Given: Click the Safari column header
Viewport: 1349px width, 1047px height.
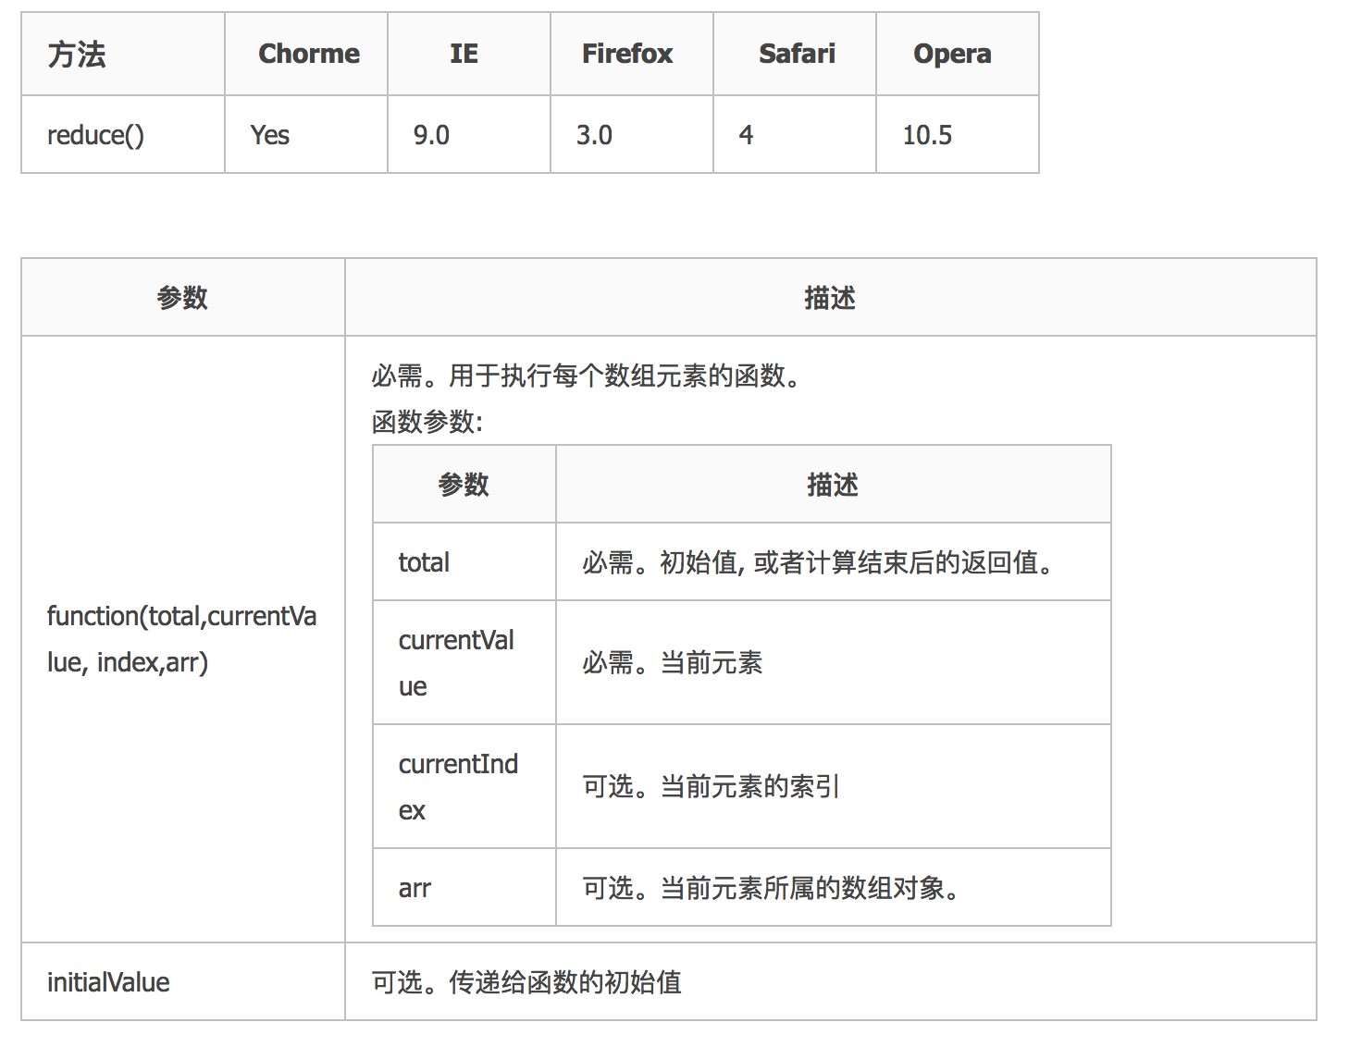Looking at the screenshot, I should [x=795, y=54].
